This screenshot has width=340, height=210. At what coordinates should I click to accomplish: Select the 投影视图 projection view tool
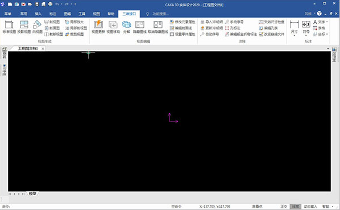[24, 27]
